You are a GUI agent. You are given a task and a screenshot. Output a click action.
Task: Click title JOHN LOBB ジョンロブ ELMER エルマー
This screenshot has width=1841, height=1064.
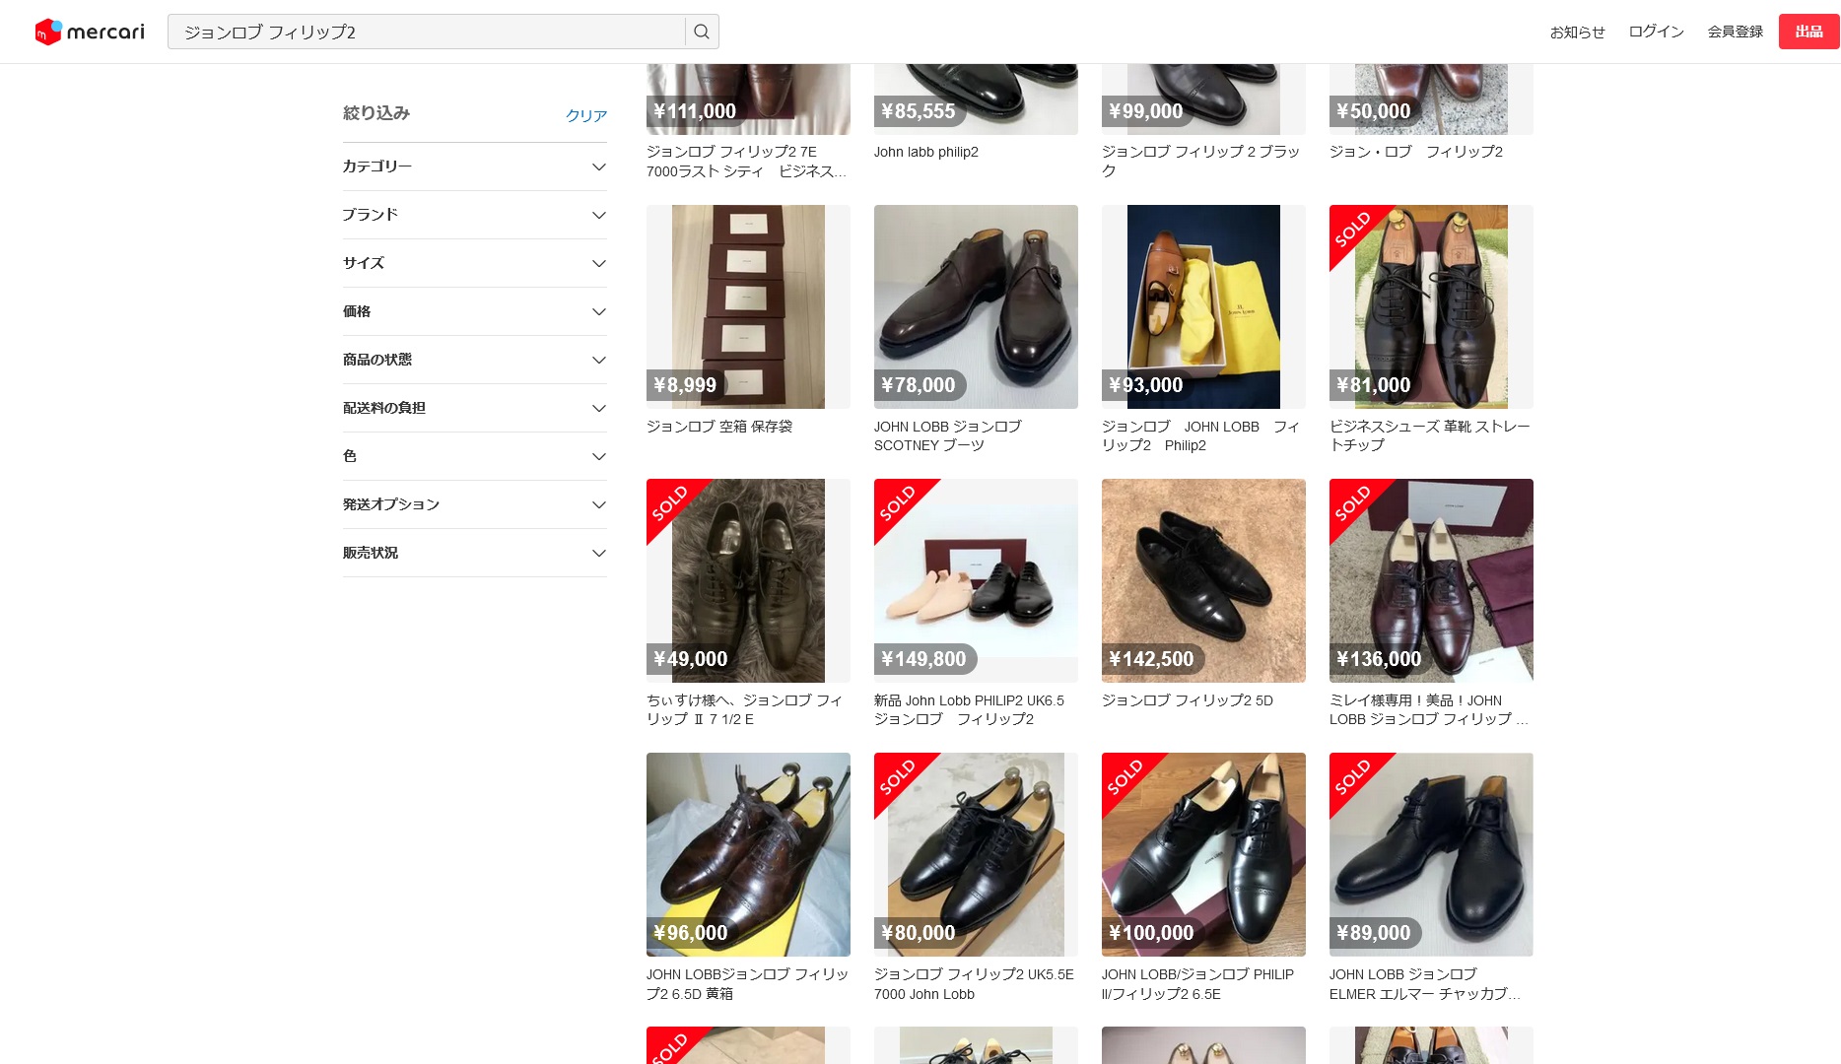coord(1425,983)
